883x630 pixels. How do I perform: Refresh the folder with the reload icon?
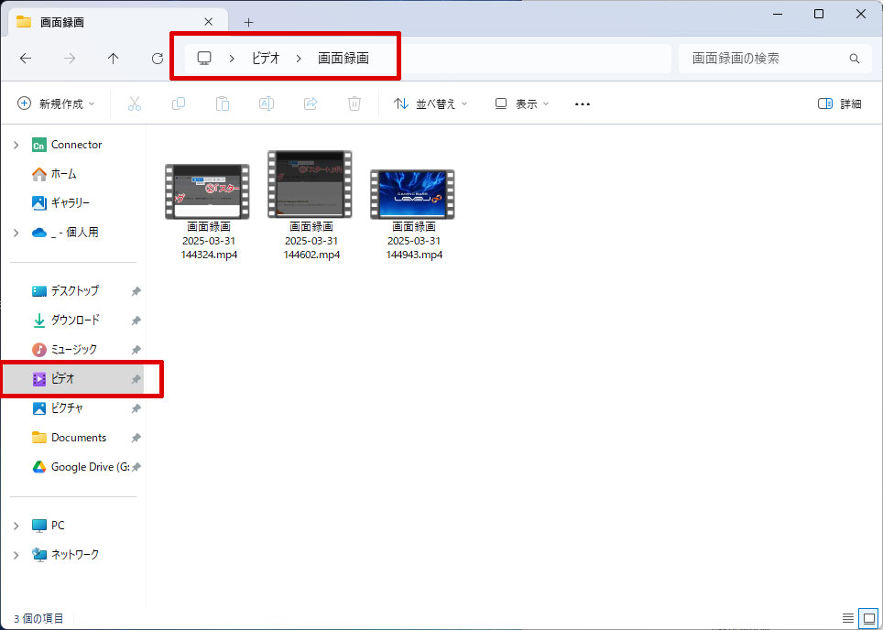pyautogui.click(x=157, y=58)
